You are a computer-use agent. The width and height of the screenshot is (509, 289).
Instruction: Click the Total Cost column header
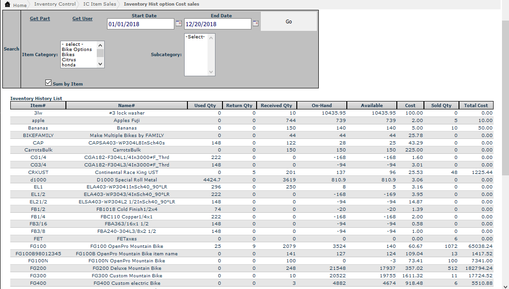[x=476, y=106]
